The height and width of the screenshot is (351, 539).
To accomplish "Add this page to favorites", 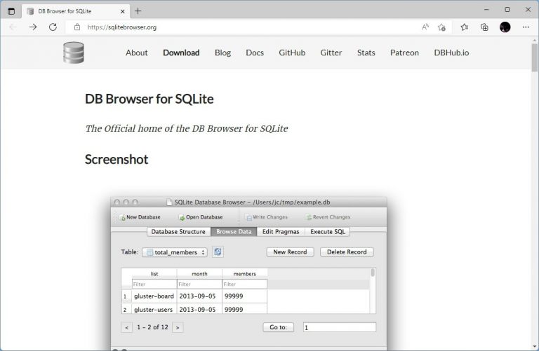I will (441, 27).
